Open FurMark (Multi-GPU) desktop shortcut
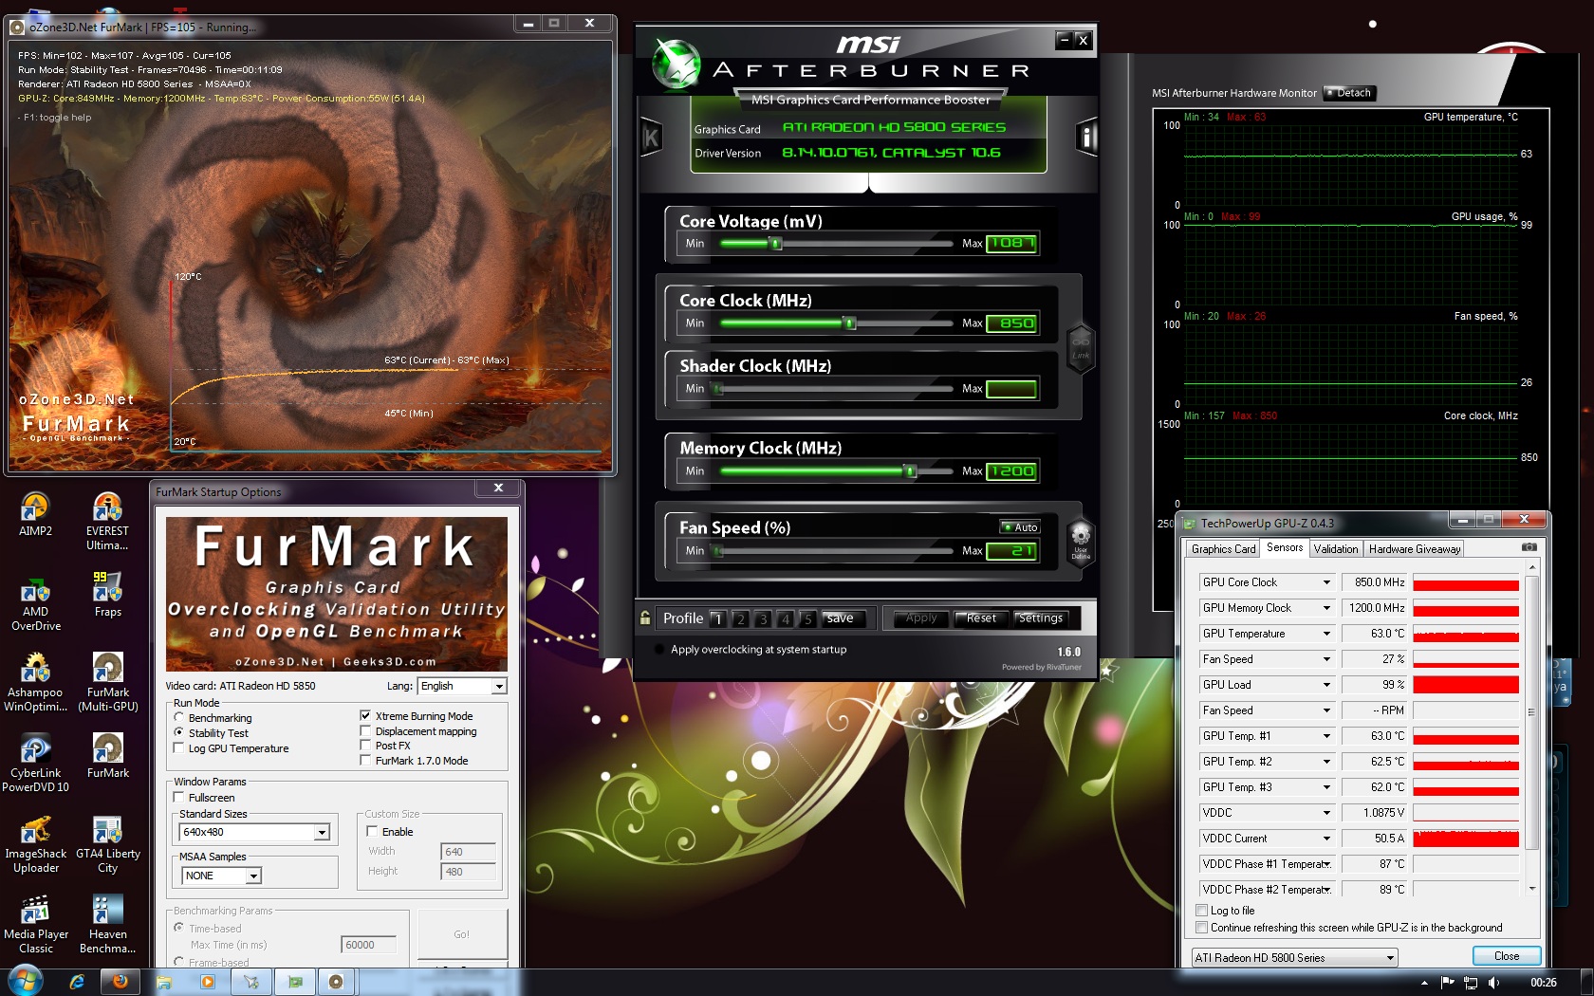 point(108,683)
